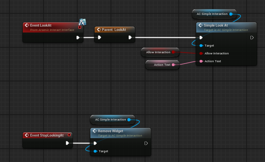Click the pink output pin of Action Text variable
The image size is (265, 162).
tap(173, 65)
